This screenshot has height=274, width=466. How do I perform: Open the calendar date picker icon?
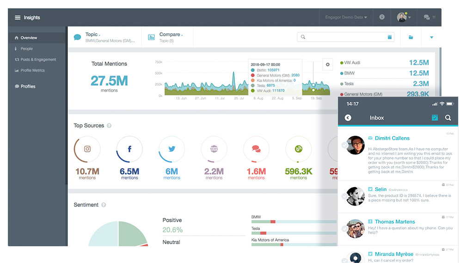click(x=389, y=37)
